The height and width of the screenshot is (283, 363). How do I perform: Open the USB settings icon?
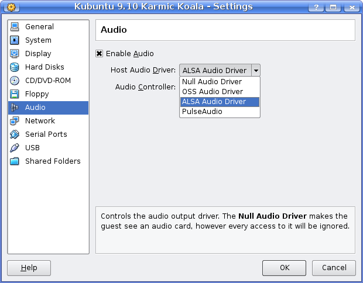coord(15,148)
